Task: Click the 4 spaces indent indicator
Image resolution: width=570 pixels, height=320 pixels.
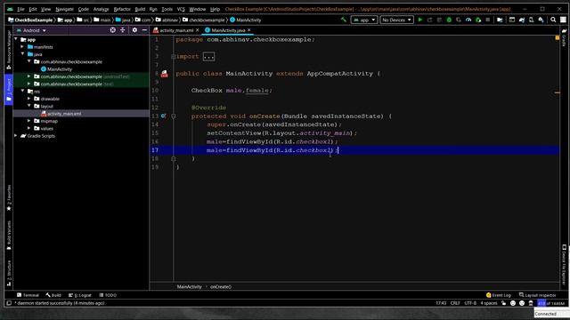Action: click(x=489, y=303)
